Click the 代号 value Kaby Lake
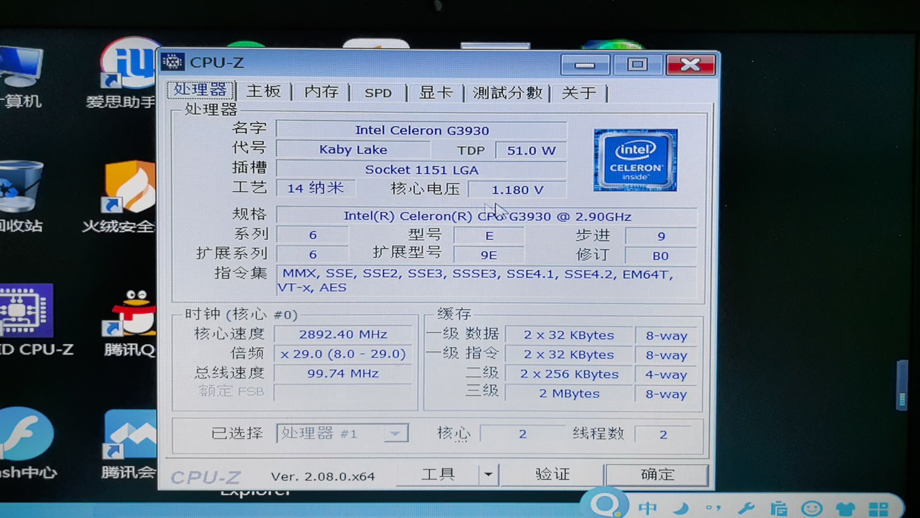The width and height of the screenshot is (920, 518). 353,150
